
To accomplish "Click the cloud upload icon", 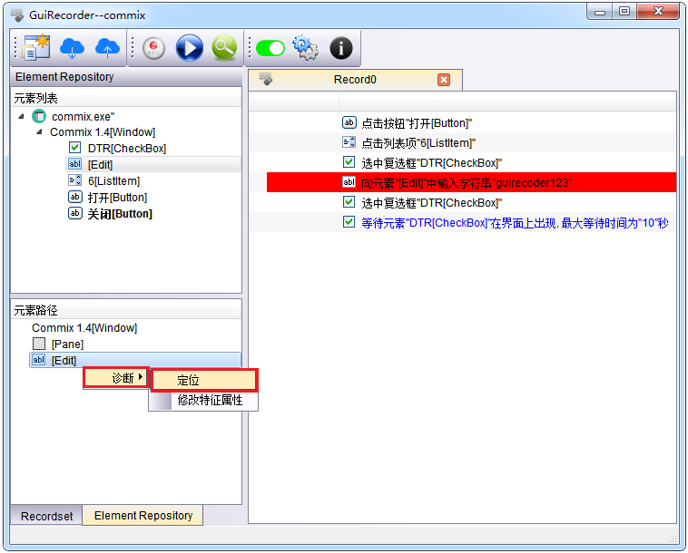I will pos(107,48).
